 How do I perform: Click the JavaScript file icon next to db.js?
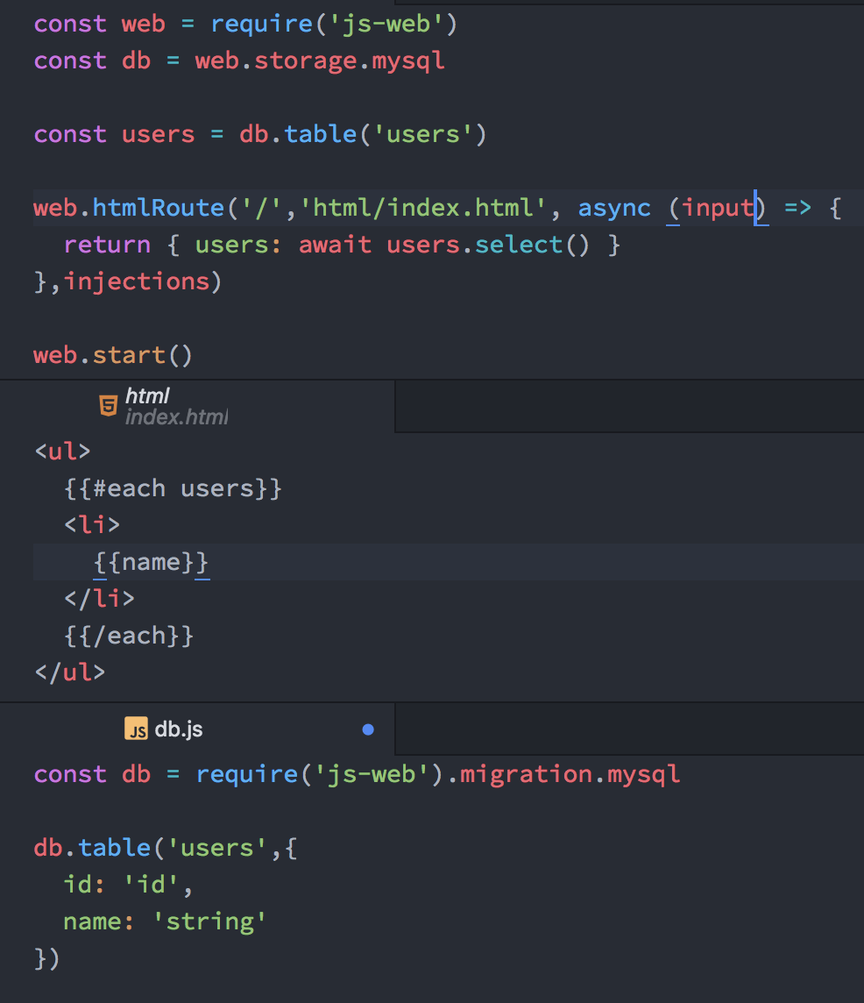[x=136, y=729]
